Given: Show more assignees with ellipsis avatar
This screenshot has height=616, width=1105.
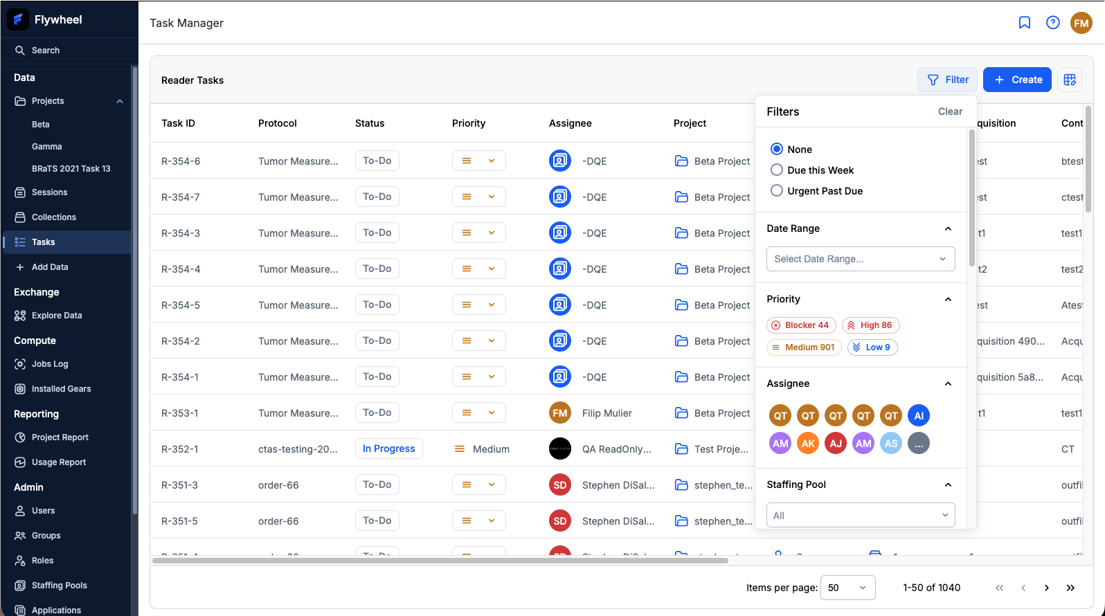Looking at the screenshot, I should pos(919,443).
